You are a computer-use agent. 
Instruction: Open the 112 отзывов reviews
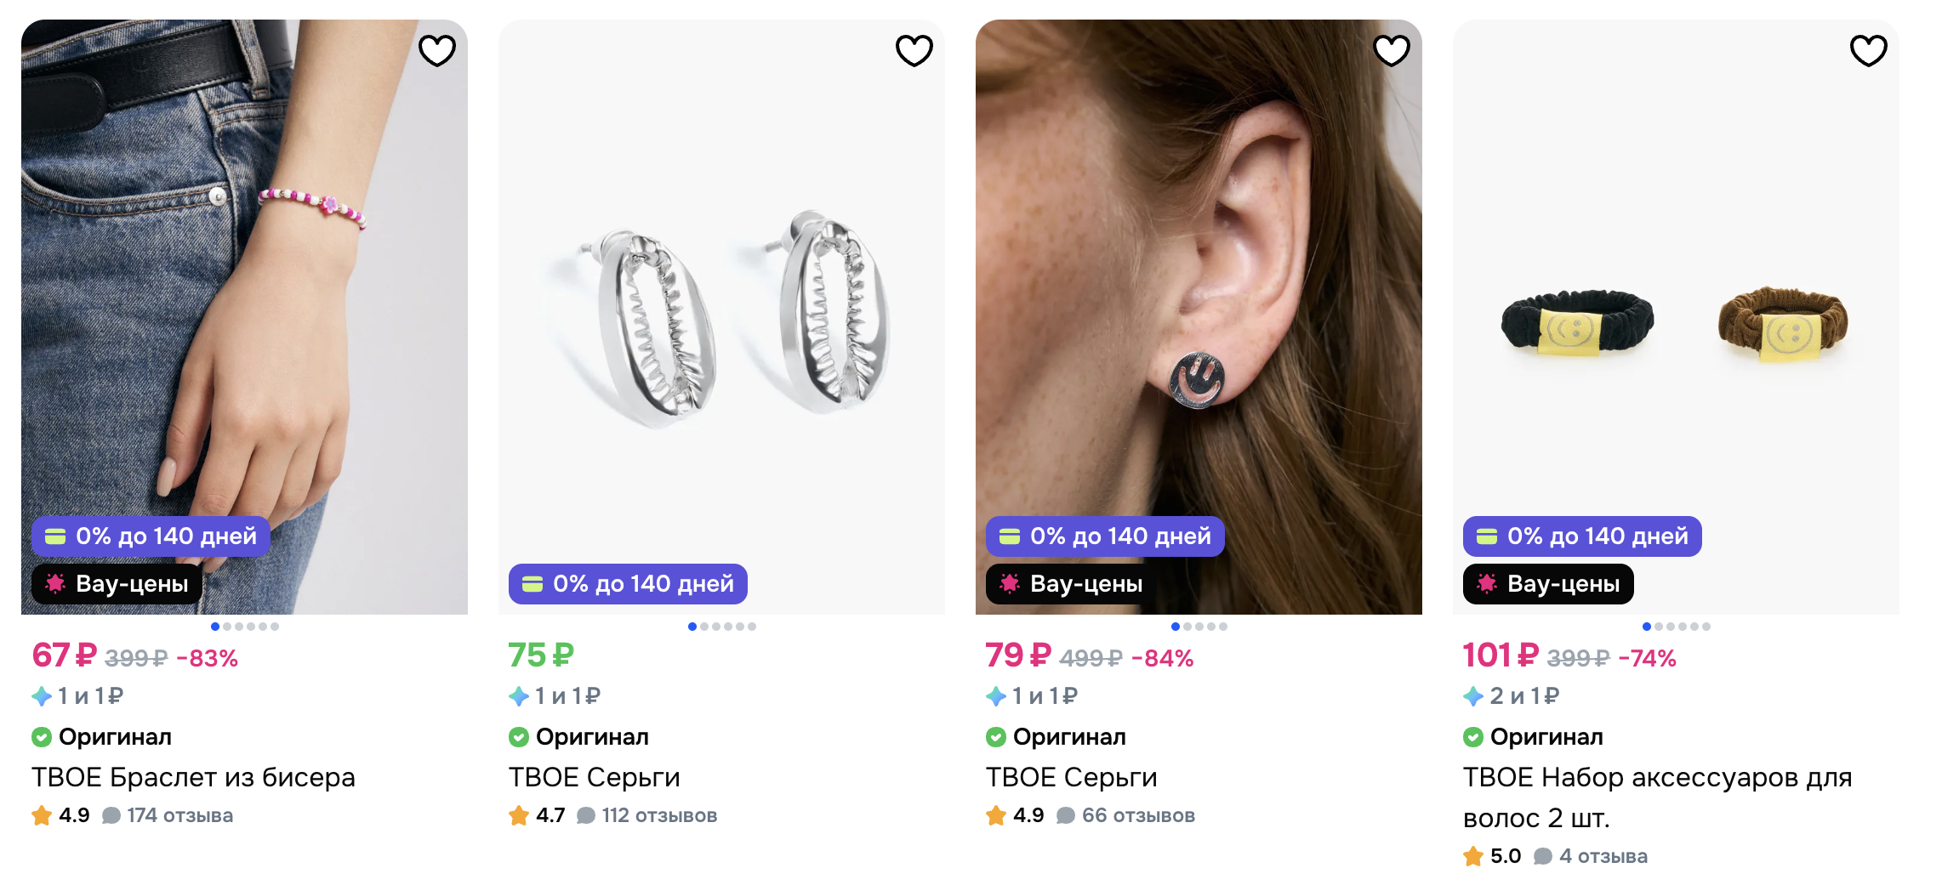659,815
